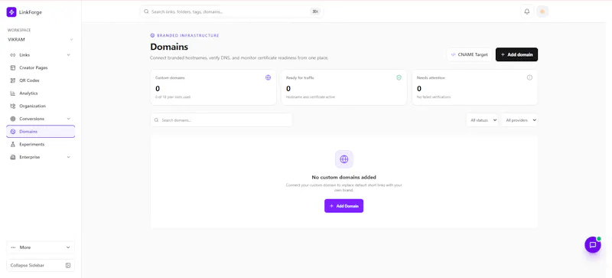Expand the Links submenu chevron
This screenshot has height=278, width=612.
(x=68, y=55)
